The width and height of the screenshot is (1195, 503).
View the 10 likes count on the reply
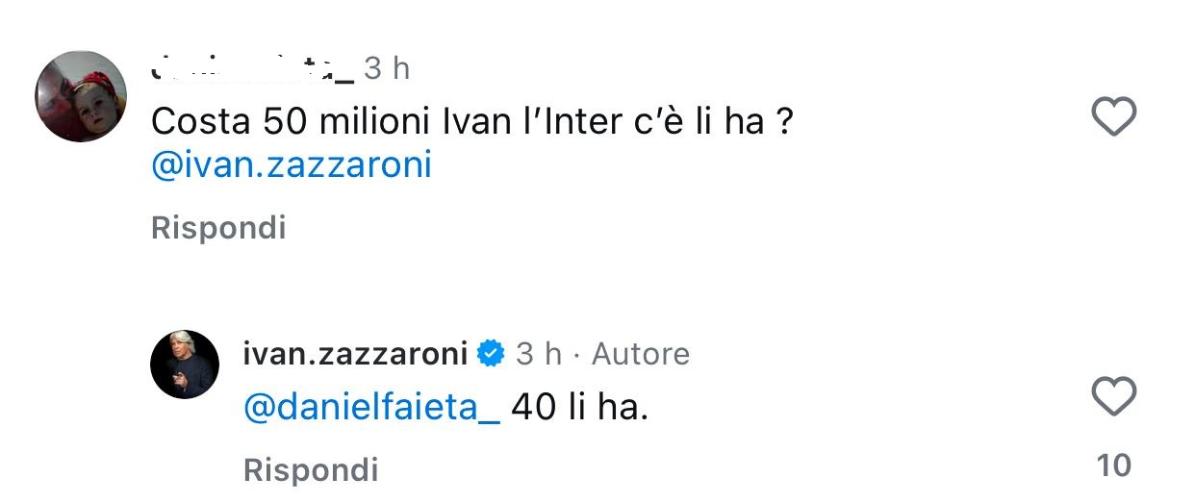[x=1114, y=465]
